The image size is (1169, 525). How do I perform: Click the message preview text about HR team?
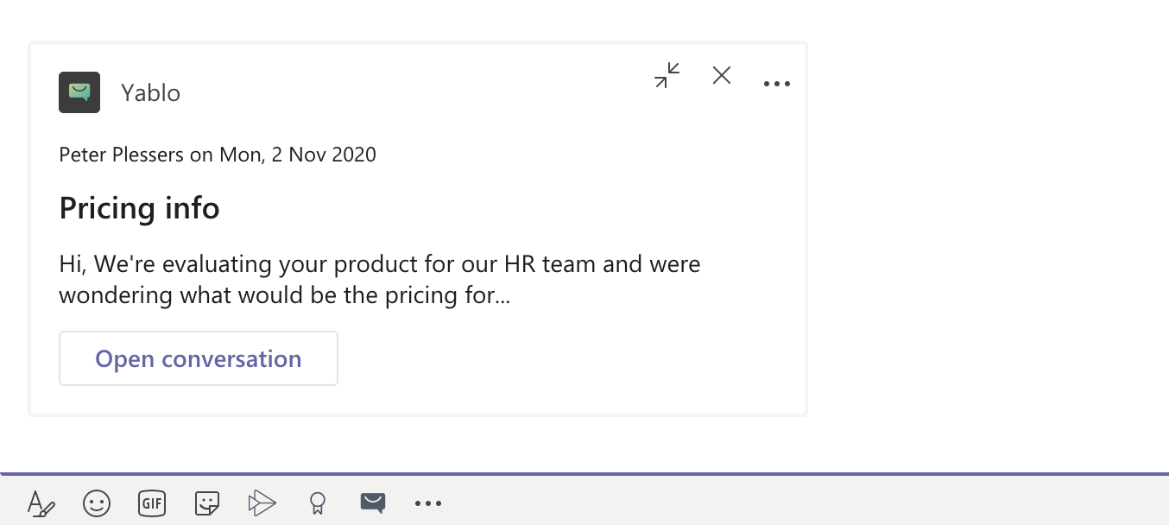[x=380, y=279]
